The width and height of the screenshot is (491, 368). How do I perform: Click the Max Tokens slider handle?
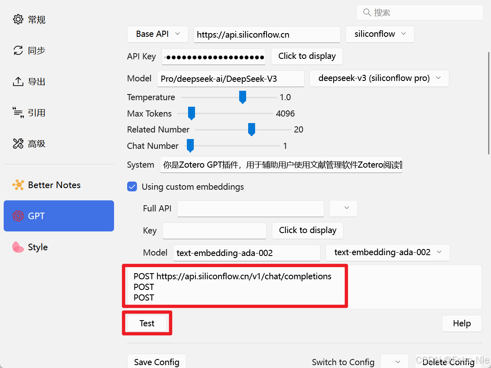[x=191, y=113]
